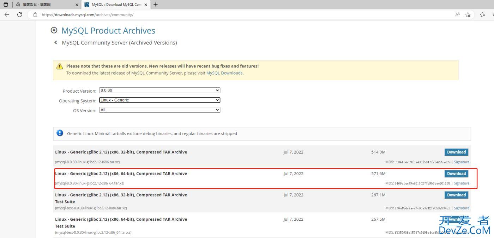The image size is (494, 238).
Task: Open the MySQL Product Archives heading
Action: tap(108, 31)
